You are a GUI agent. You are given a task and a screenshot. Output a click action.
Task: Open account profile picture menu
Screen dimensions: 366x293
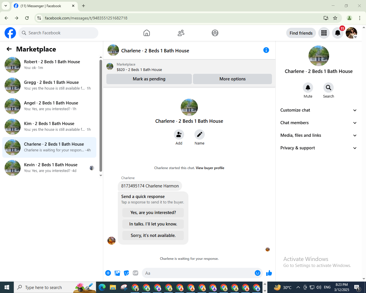pyautogui.click(x=351, y=33)
